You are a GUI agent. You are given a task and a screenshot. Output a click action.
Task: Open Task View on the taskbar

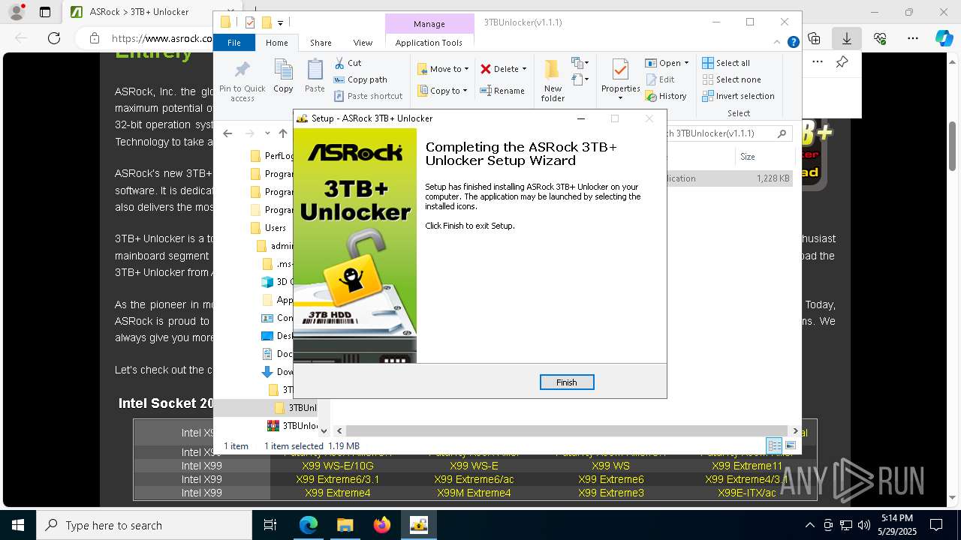(x=271, y=525)
